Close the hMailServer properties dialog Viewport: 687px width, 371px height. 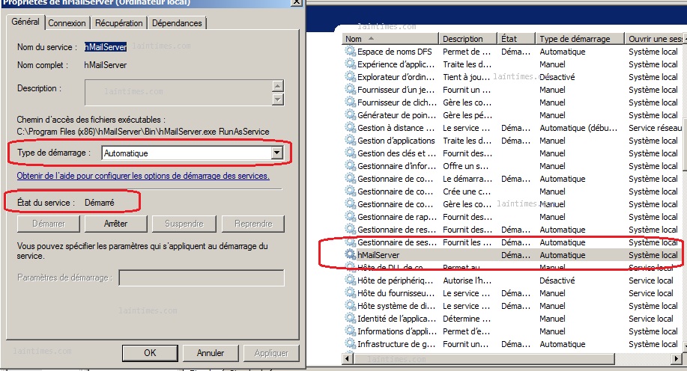pyautogui.click(x=297, y=2)
